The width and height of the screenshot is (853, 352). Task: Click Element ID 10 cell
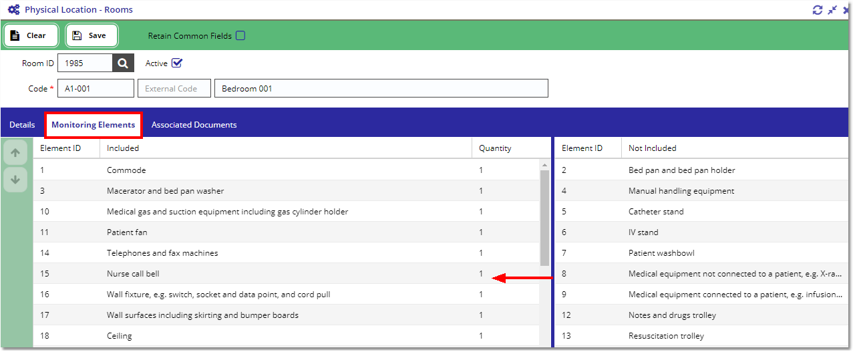point(67,212)
